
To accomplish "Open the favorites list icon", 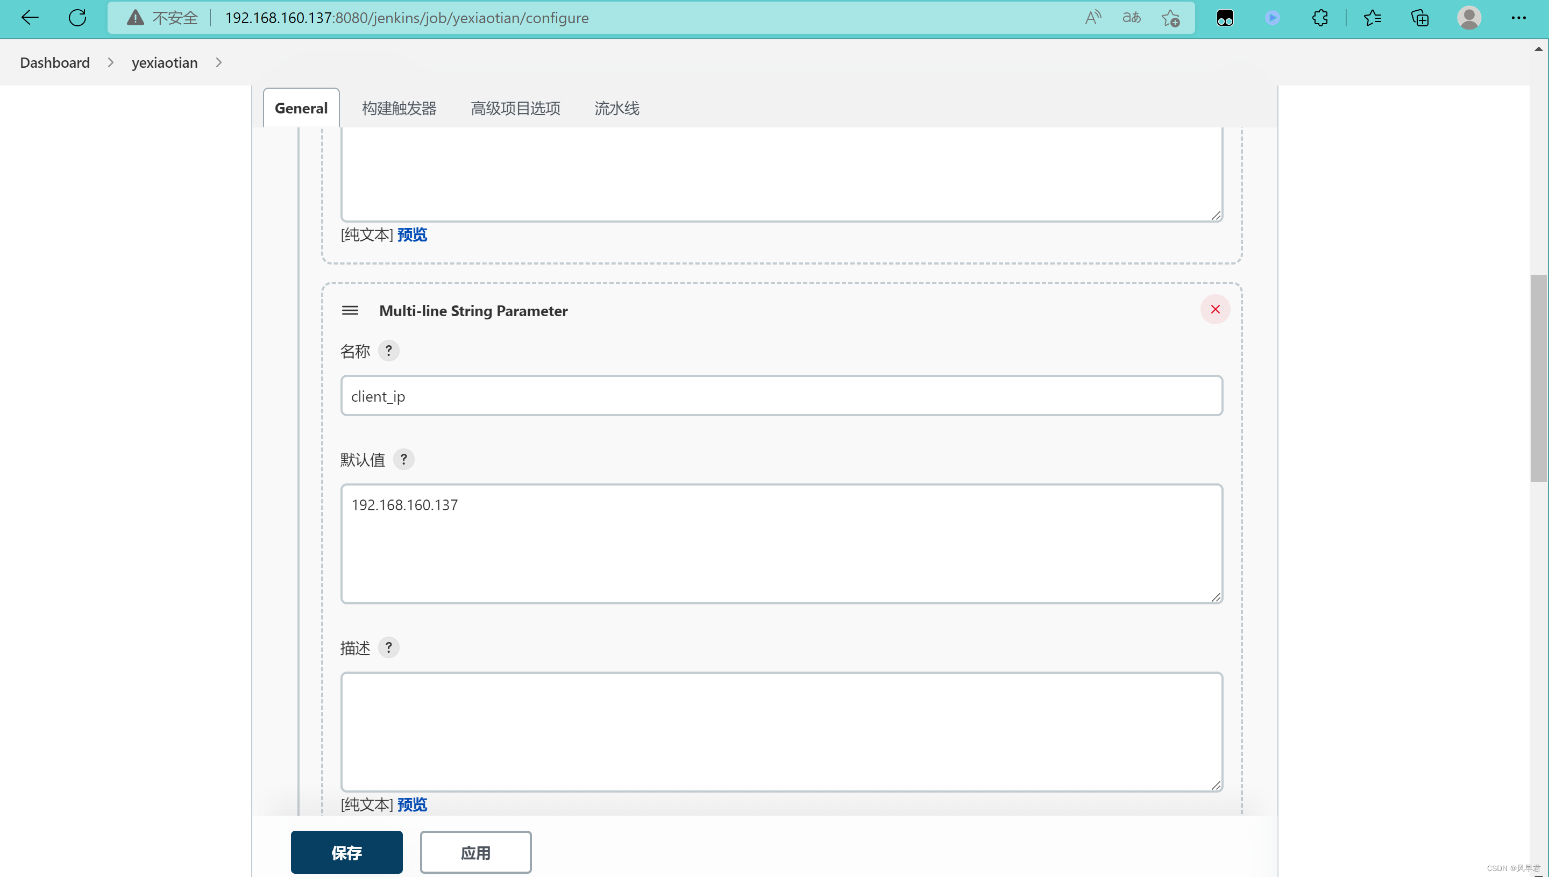I will 1373,18.
